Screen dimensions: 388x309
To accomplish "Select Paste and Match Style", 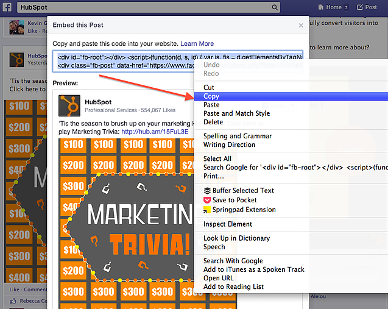I will pos(236,113).
